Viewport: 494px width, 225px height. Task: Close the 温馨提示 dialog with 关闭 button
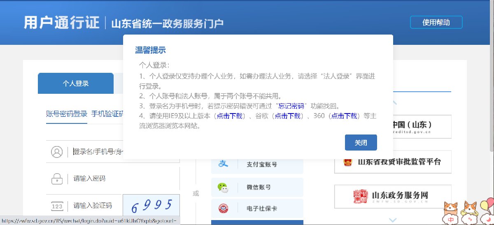[x=361, y=143]
